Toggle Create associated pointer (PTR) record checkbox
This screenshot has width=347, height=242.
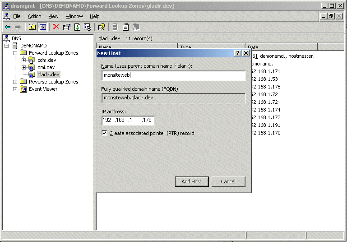[105, 133]
